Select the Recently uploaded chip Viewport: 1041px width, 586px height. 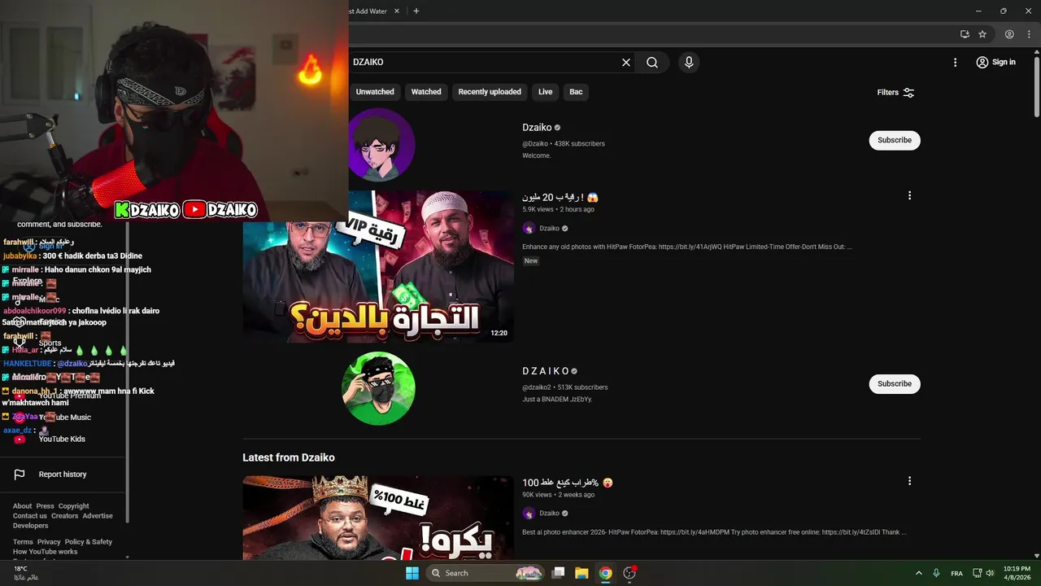coord(490,92)
